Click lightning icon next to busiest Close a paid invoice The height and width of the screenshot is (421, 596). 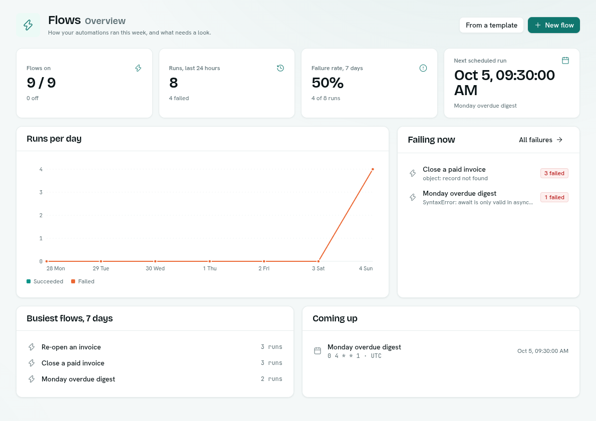click(x=32, y=363)
